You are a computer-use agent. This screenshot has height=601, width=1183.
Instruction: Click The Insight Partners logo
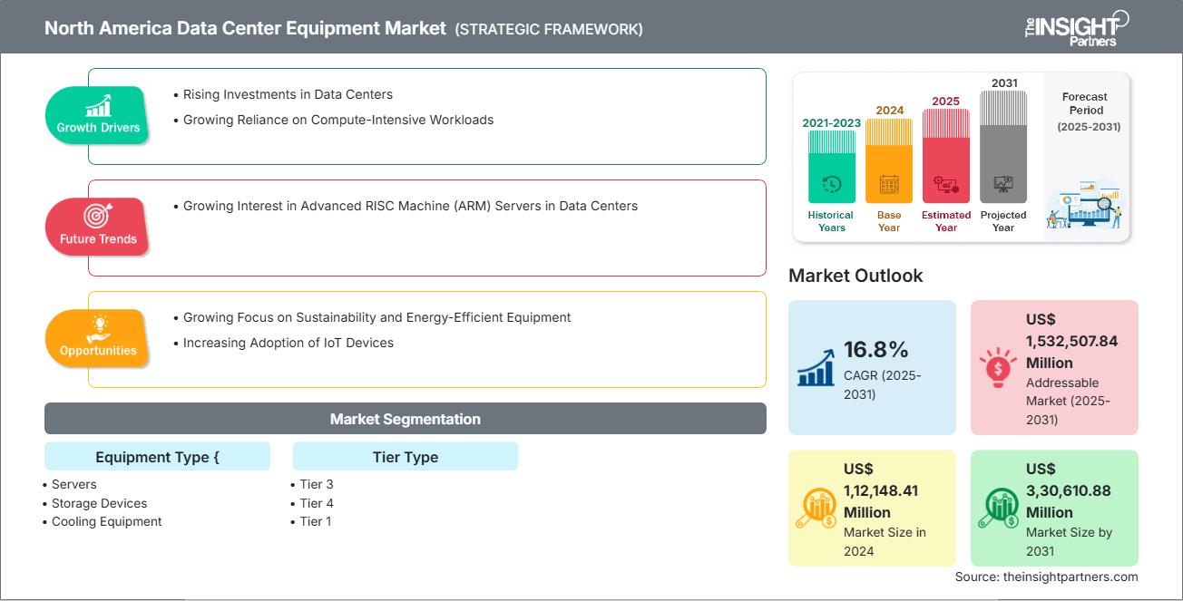tap(1075, 27)
